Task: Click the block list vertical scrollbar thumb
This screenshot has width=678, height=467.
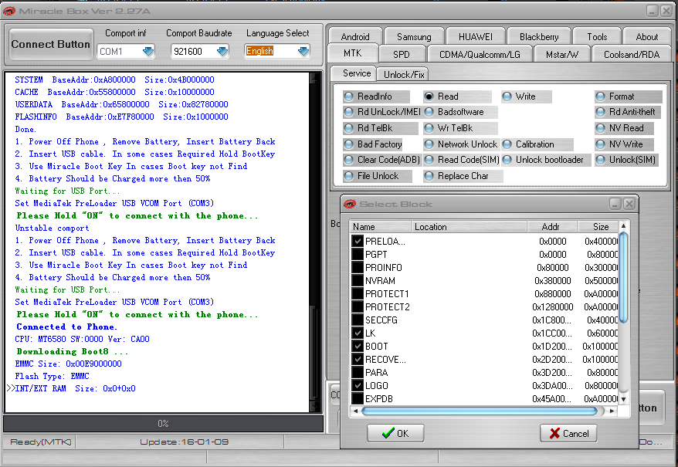Action: 623,277
